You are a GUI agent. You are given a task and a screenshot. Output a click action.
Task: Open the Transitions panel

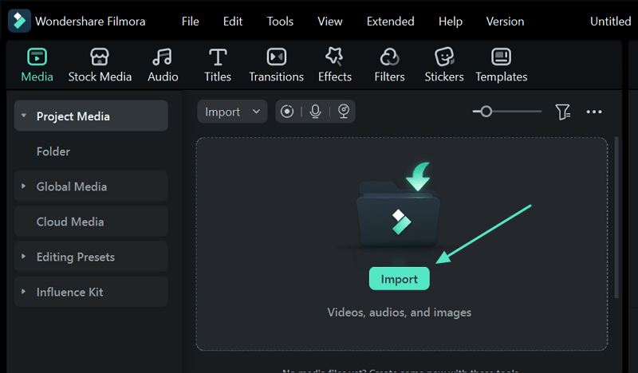click(x=276, y=65)
